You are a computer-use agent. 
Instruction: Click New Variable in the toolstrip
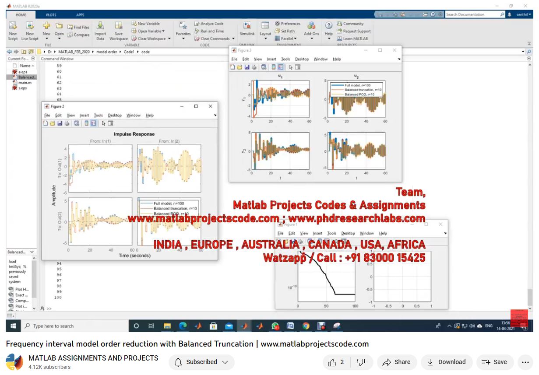[x=145, y=24]
